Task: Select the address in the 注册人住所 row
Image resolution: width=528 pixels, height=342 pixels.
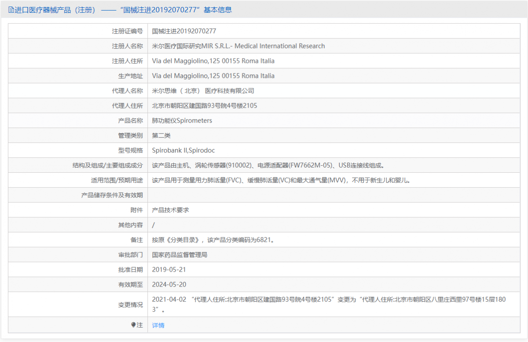Action: [x=213, y=61]
